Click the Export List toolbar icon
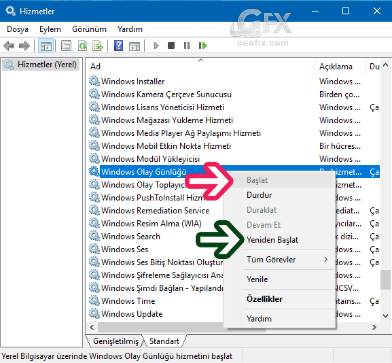The width and height of the screenshot is (392, 363). [98, 46]
